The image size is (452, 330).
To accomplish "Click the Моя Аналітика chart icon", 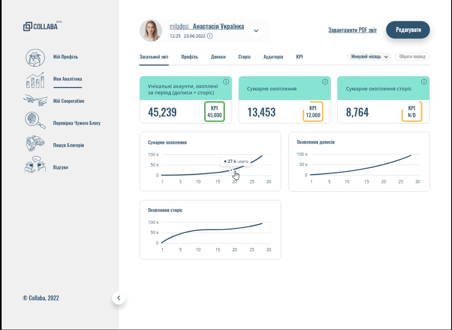I will coord(35,80).
